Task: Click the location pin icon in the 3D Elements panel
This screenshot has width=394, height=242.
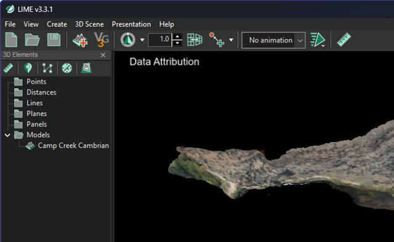Action: pos(28,68)
